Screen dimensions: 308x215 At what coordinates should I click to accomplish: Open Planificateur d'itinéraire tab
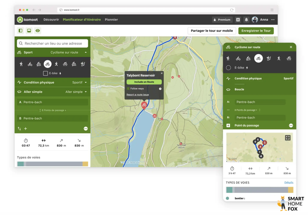coord(82,20)
